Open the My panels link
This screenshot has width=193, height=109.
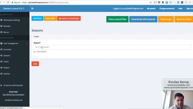(x=151, y=8)
